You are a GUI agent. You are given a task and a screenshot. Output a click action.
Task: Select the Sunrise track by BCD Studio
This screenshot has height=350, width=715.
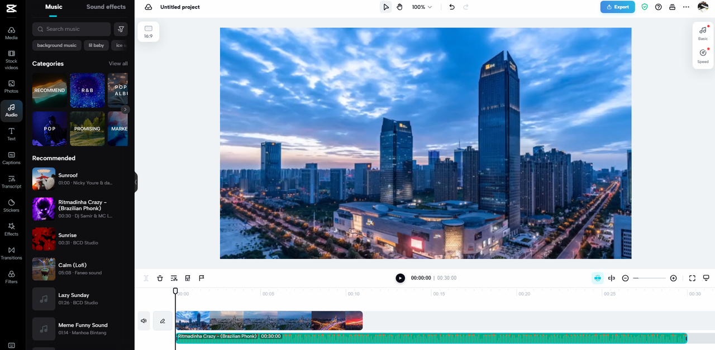tap(80, 239)
